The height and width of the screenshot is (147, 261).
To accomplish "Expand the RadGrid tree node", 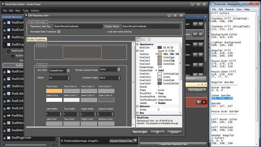I will pos(4,79).
